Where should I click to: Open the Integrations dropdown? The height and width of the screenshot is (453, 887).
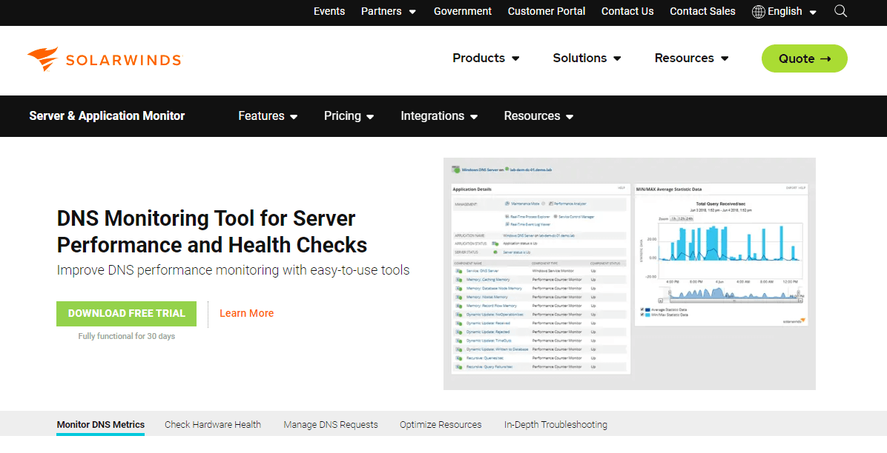439,115
